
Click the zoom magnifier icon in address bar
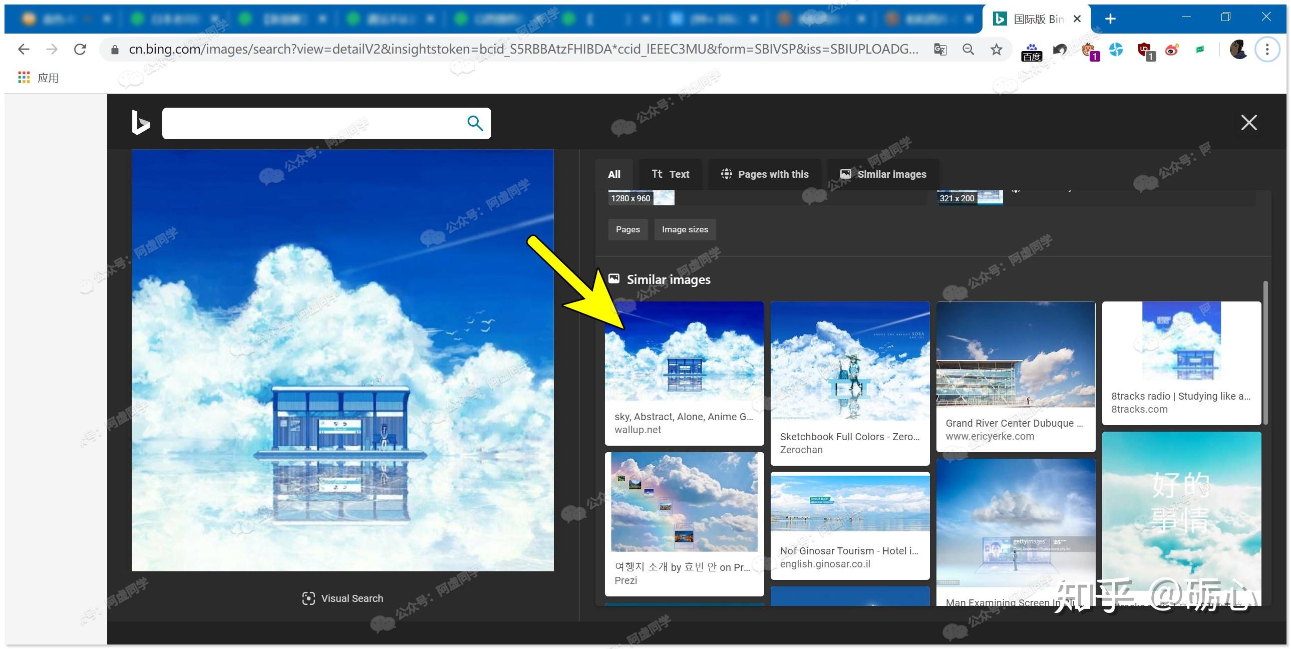969,49
